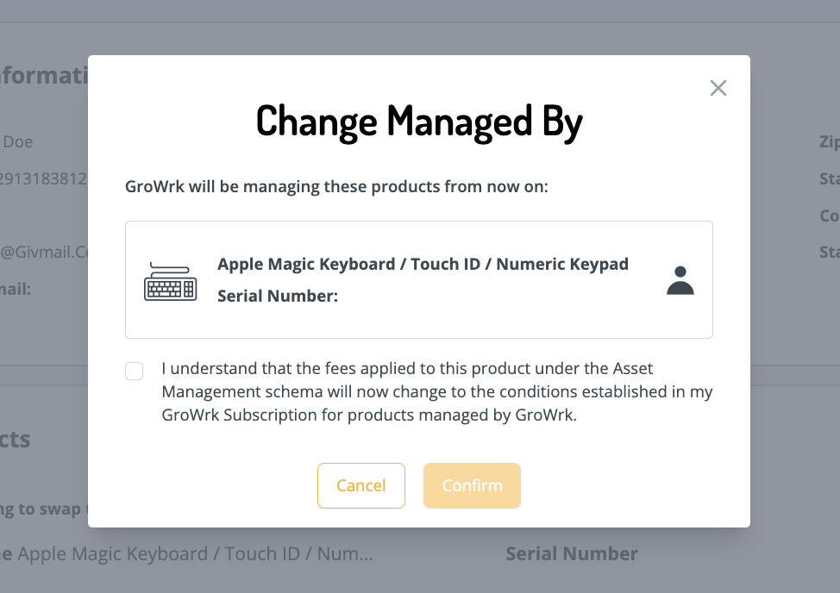Click the Serial Number column heading below dialog

coord(572,553)
